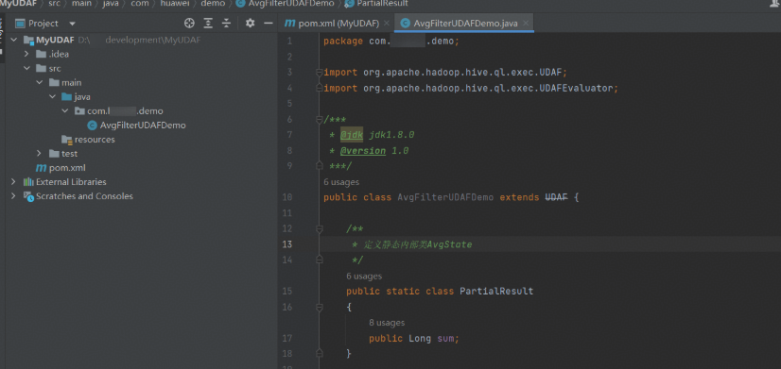Open the Project panel settings gear
Screen dimensions: 781x369
250,24
